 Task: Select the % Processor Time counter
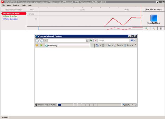point(14,13)
